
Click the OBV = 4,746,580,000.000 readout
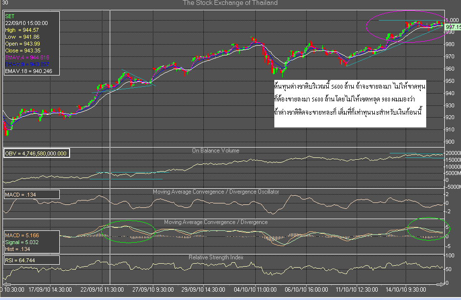pos(36,153)
